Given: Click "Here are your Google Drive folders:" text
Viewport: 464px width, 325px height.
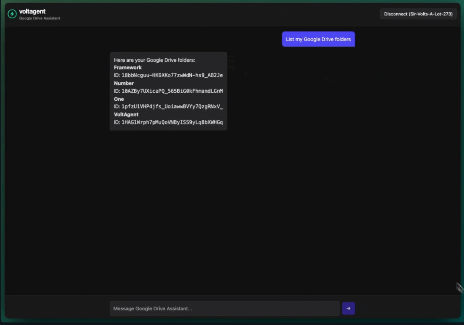Looking at the screenshot, I should tap(155, 60).
